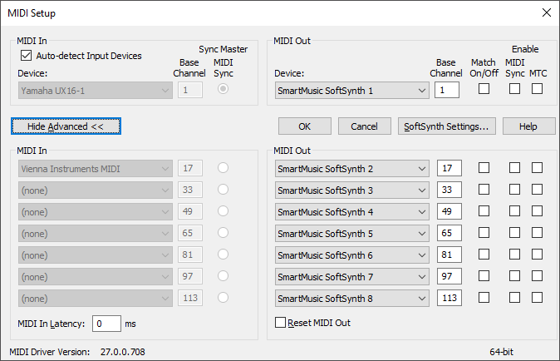Open SoftSynth Settings dialog
Viewport: 560px width, 361px height.
(x=447, y=126)
